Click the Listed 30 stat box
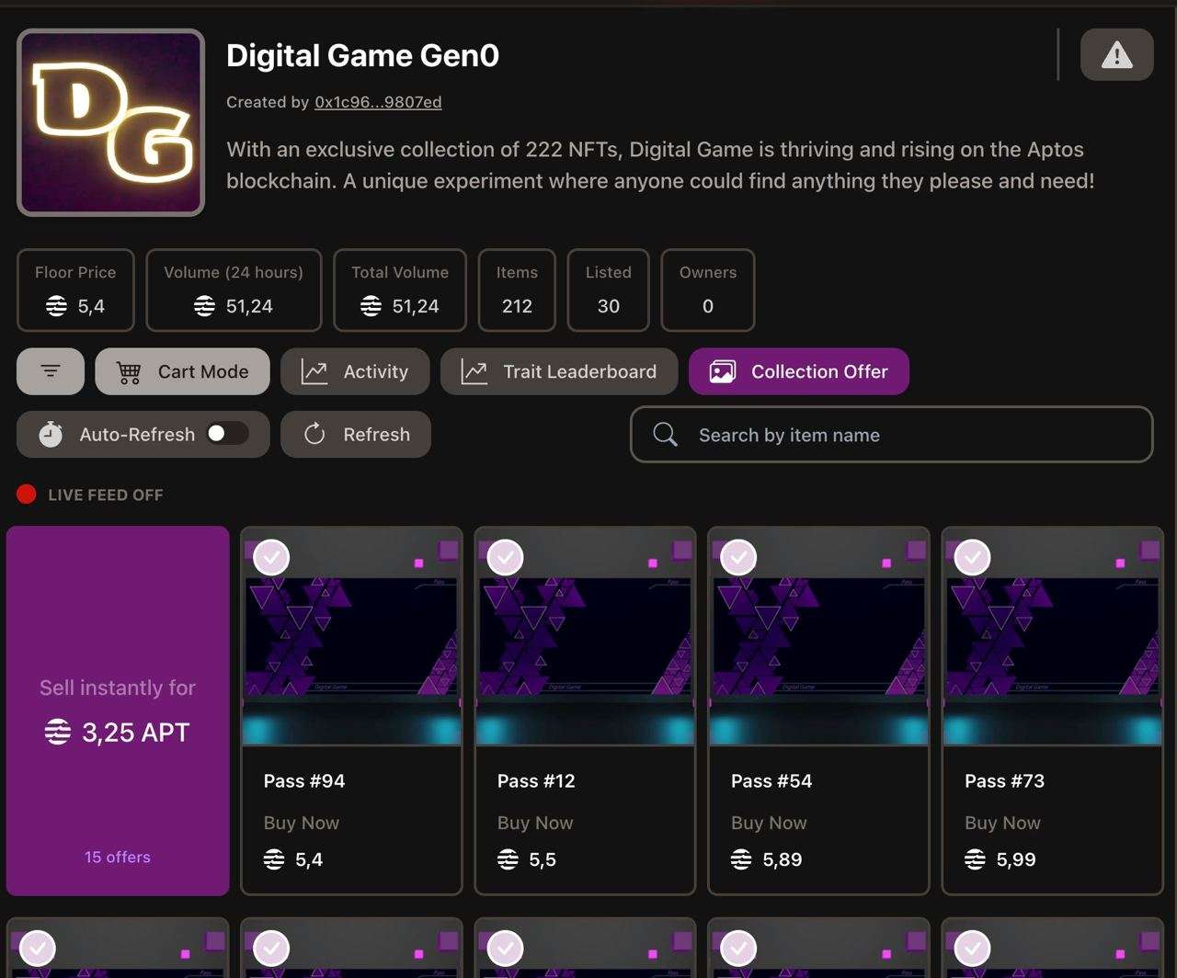The image size is (1177, 978). pyautogui.click(x=609, y=290)
